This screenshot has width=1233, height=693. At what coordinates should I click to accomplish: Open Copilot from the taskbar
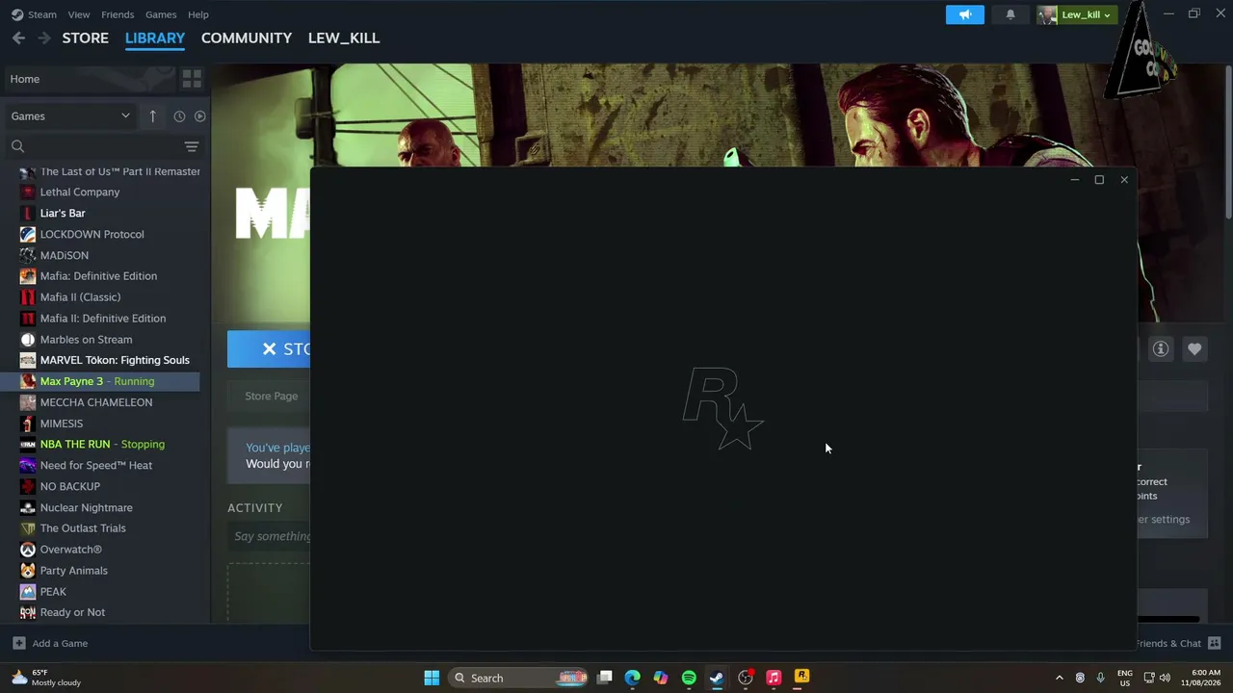(x=661, y=678)
